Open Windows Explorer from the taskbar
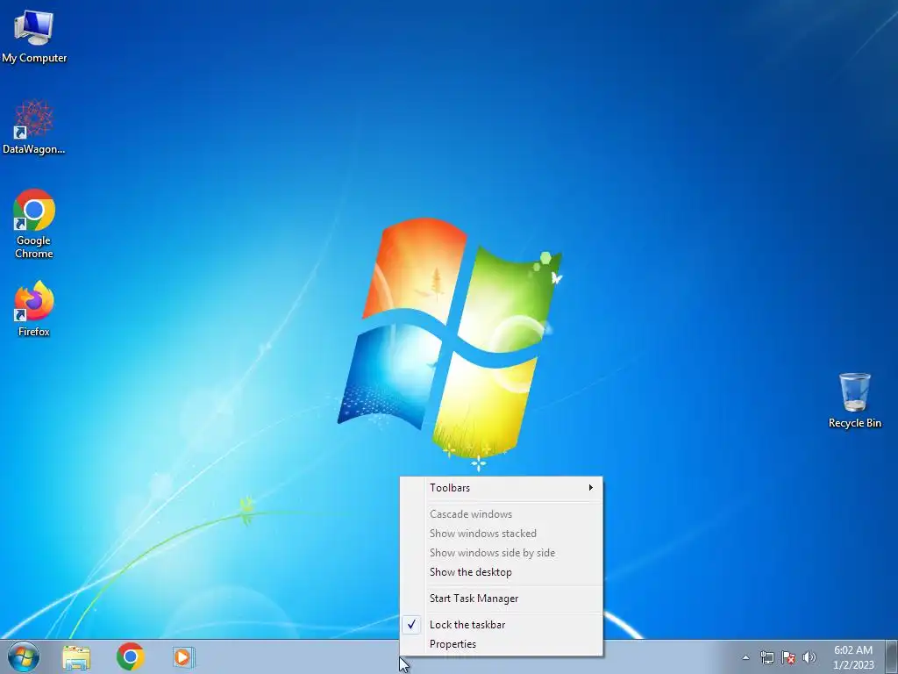 (x=76, y=657)
